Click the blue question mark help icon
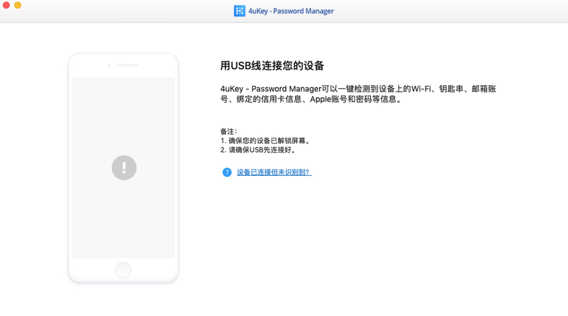The height and width of the screenshot is (316, 568). click(x=227, y=172)
